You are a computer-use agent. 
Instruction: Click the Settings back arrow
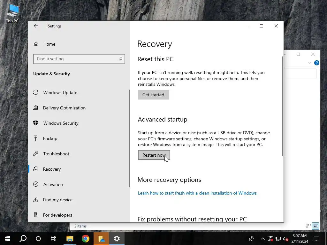[x=36, y=26]
